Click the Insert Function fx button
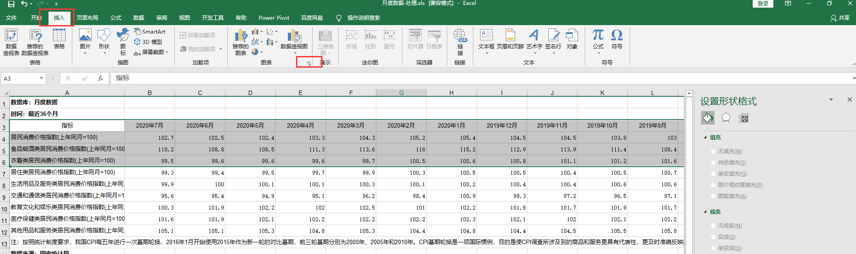The height and width of the screenshot is (254, 856). (x=101, y=78)
